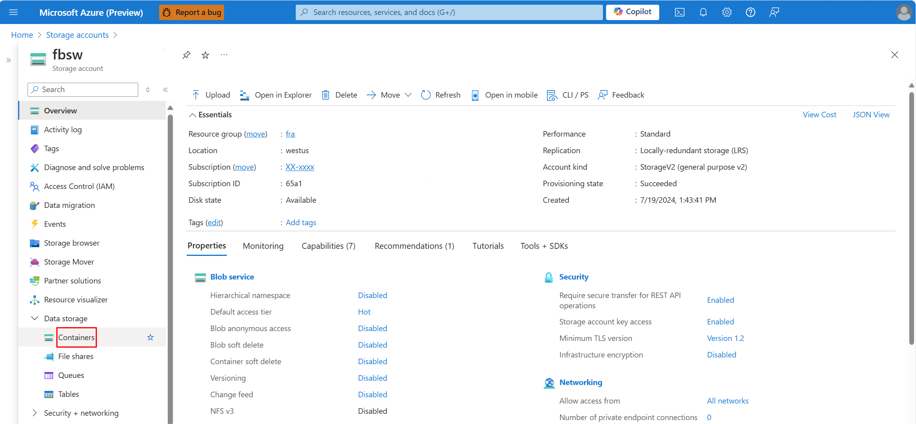Open File shares in the sidebar
The width and height of the screenshot is (916, 424).
click(76, 356)
